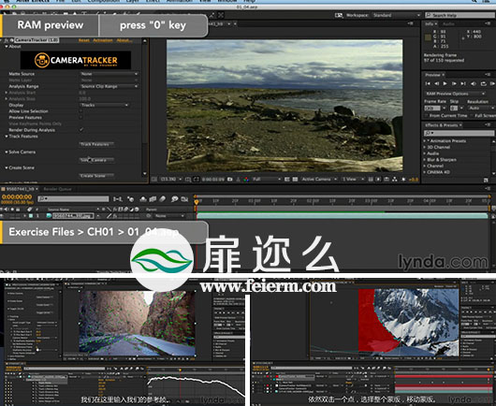
Task: Click the Create Scene button
Action: tap(96, 176)
